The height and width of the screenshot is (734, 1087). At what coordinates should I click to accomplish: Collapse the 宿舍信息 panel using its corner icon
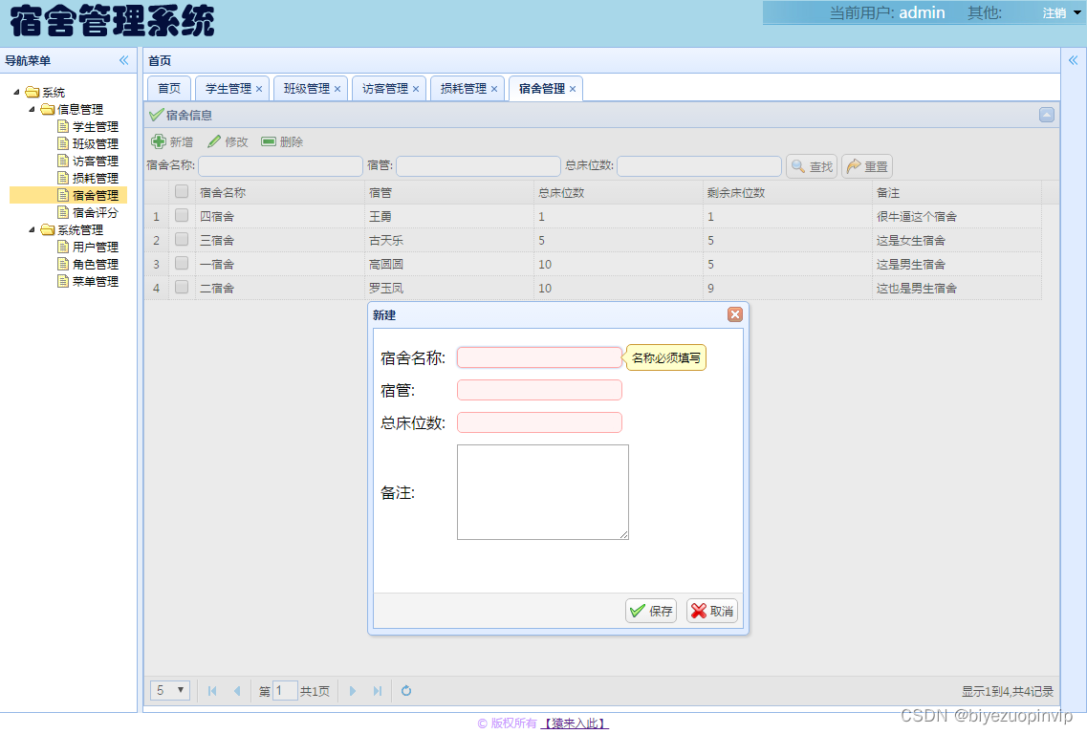1046,114
